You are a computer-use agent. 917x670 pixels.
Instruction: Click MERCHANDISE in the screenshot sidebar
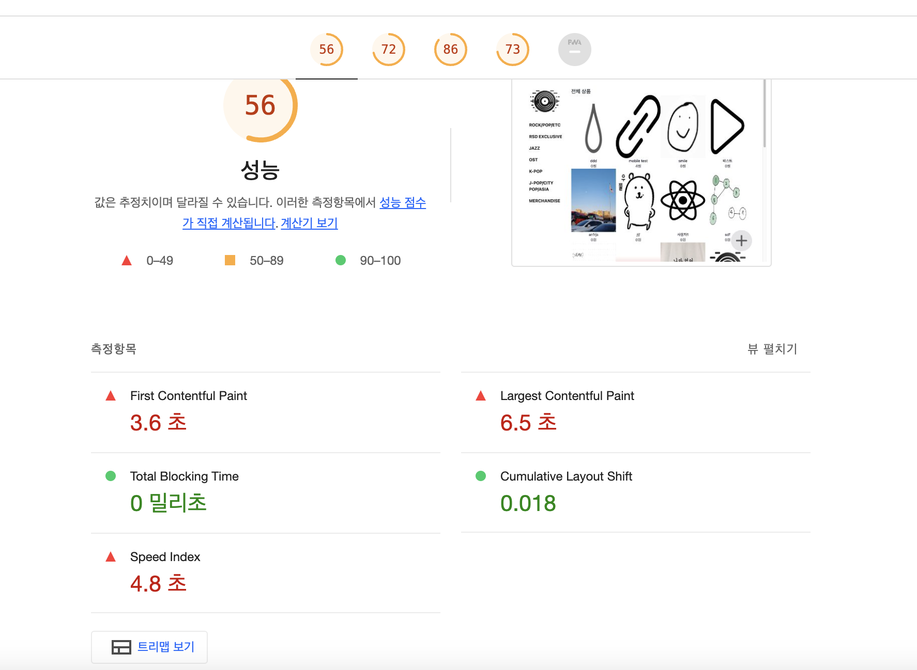click(544, 201)
